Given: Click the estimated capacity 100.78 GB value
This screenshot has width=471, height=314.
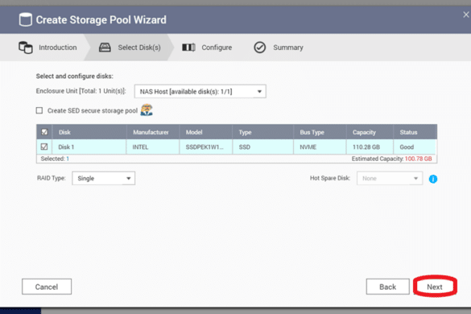Looking at the screenshot, I should point(418,159).
